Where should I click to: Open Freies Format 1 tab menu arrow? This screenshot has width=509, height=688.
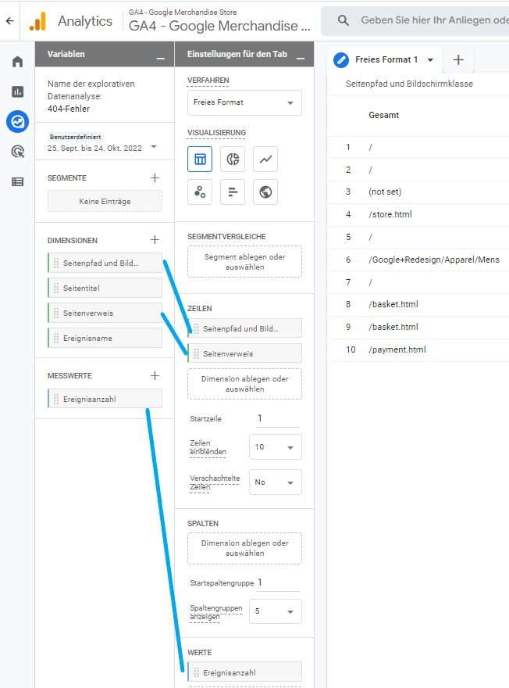(x=431, y=59)
